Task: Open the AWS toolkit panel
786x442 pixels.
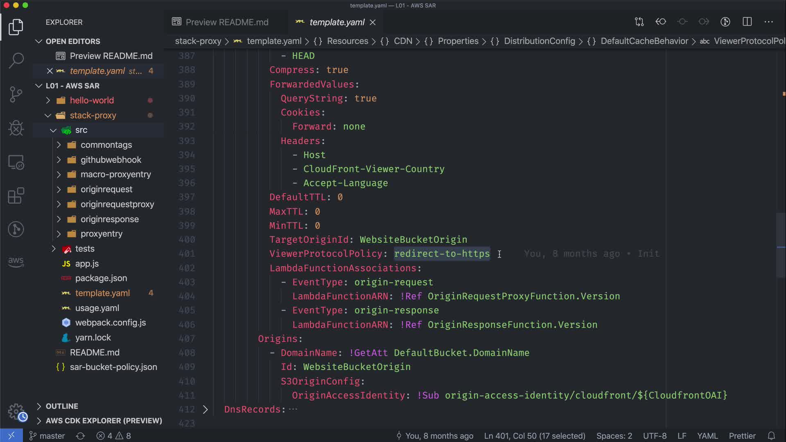Action: click(x=16, y=262)
